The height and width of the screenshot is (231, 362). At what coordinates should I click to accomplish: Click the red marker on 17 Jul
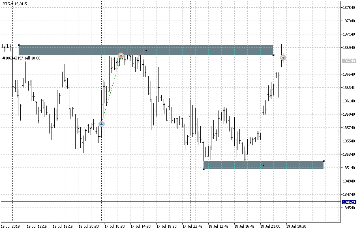[121, 55]
